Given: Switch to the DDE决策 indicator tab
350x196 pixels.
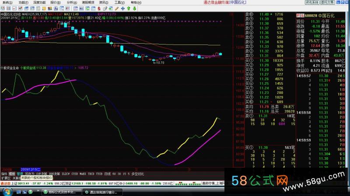Looking at the screenshot, I should (x=54, y=174).
